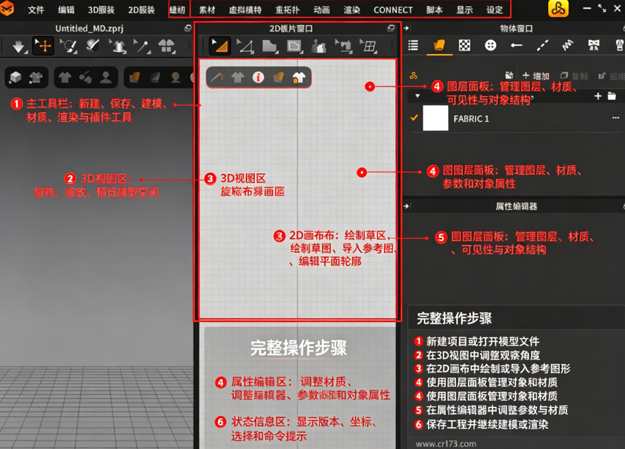Select the garment arrangement tool in 3D toolbar
Viewport: 625px width, 449px height.
[118, 46]
